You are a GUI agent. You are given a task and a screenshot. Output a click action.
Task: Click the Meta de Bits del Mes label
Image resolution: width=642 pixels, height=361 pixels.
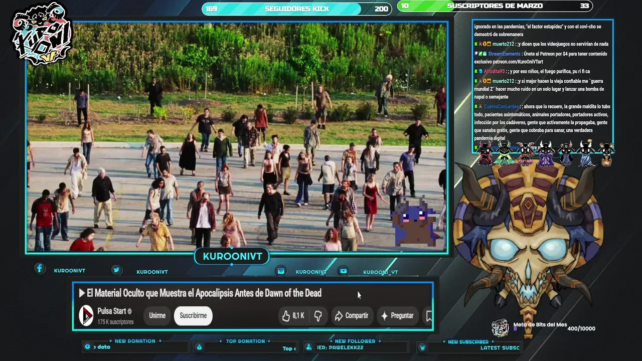pos(540,325)
